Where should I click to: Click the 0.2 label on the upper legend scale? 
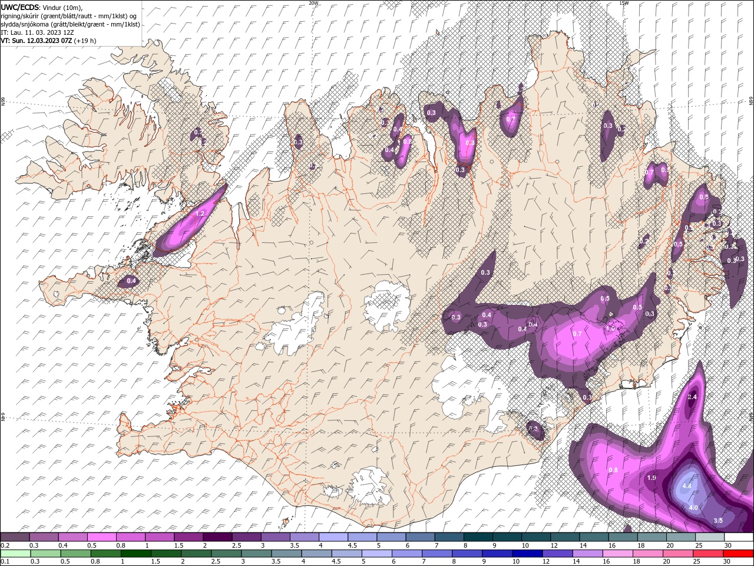pyautogui.click(x=5, y=545)
